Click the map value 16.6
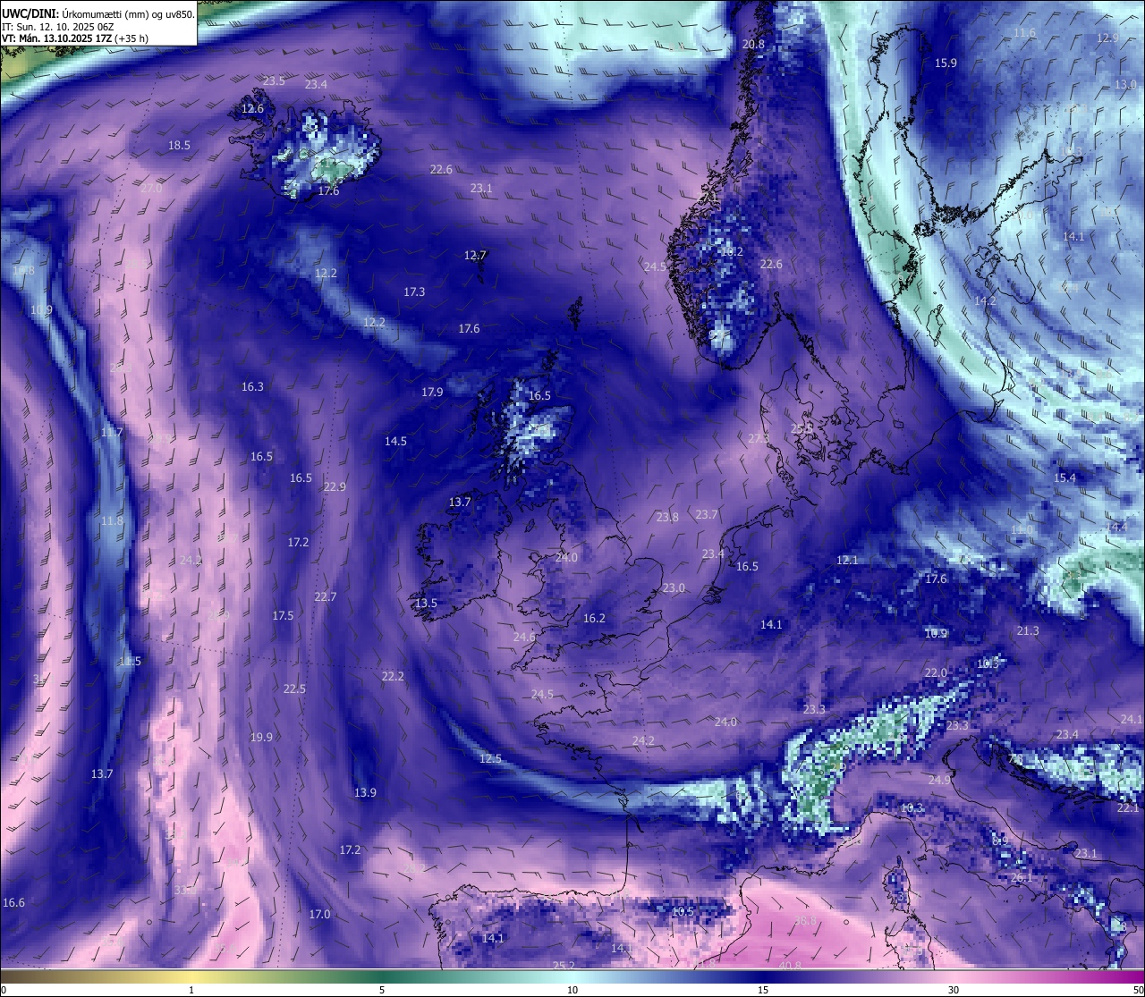1145x997 pixels. (13, 902)
